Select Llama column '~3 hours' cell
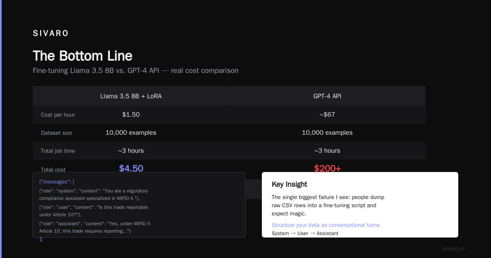This screenshot has height=258, width=491. [x=131, y=151]
